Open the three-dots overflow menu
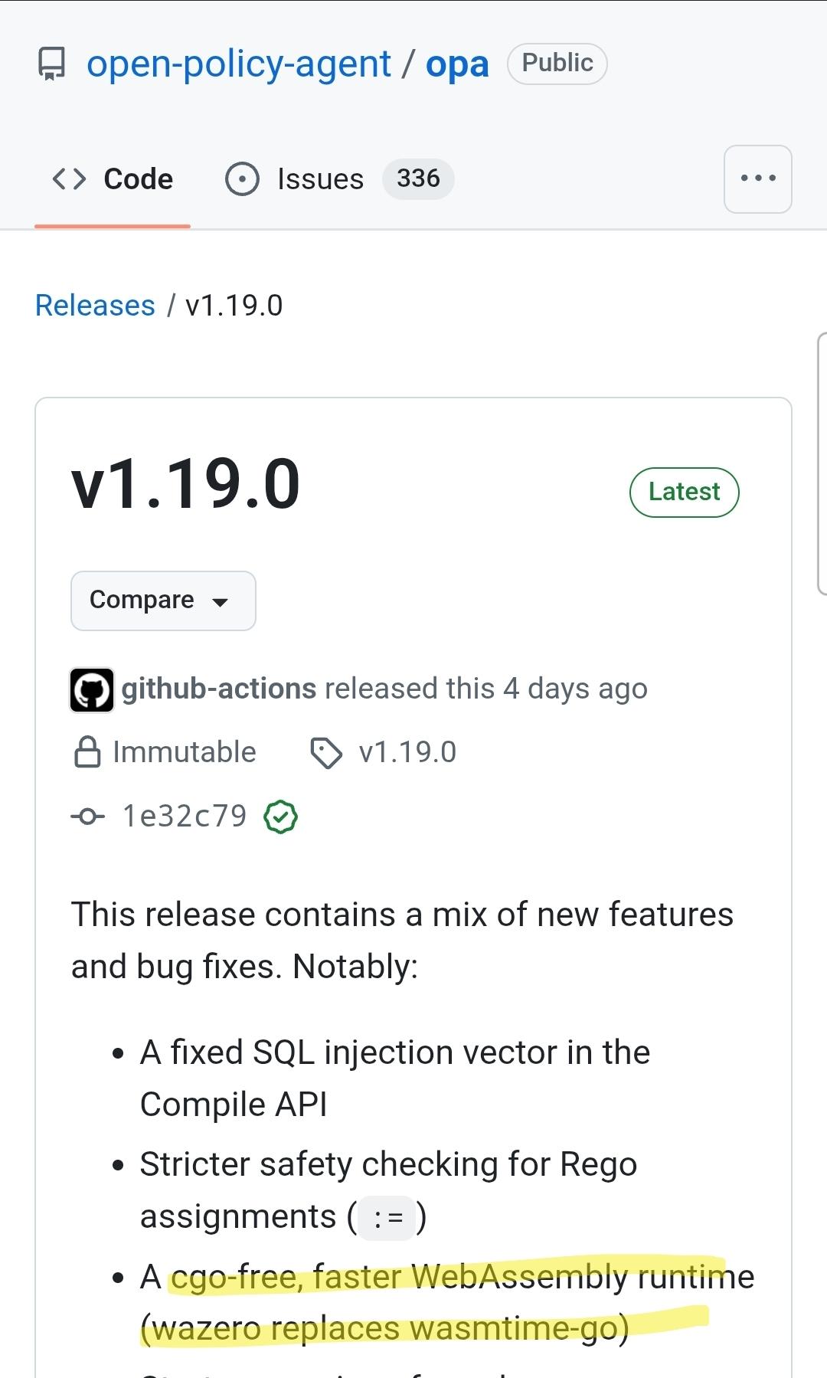 [757, 178]
